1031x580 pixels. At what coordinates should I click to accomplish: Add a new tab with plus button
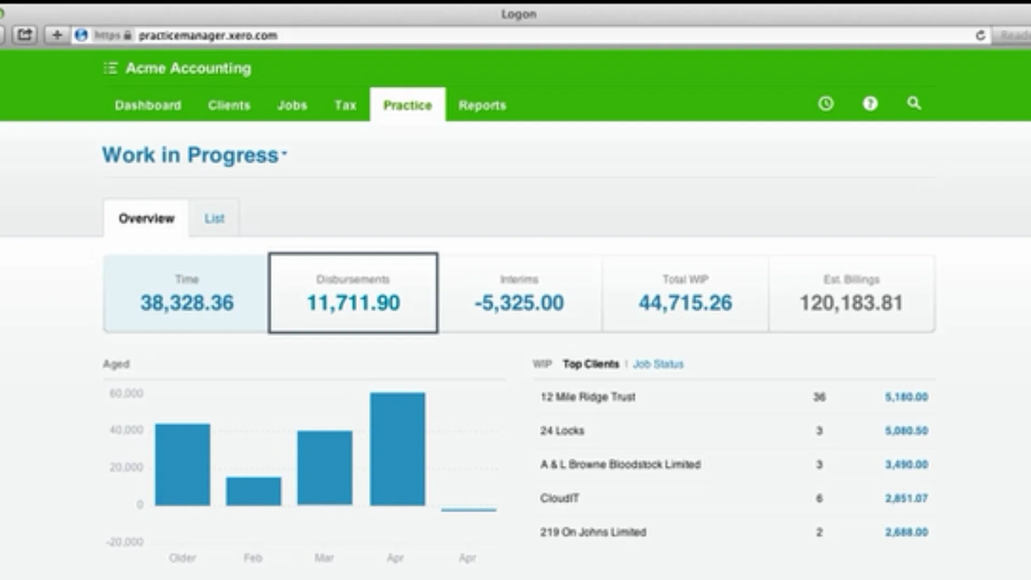57,35
